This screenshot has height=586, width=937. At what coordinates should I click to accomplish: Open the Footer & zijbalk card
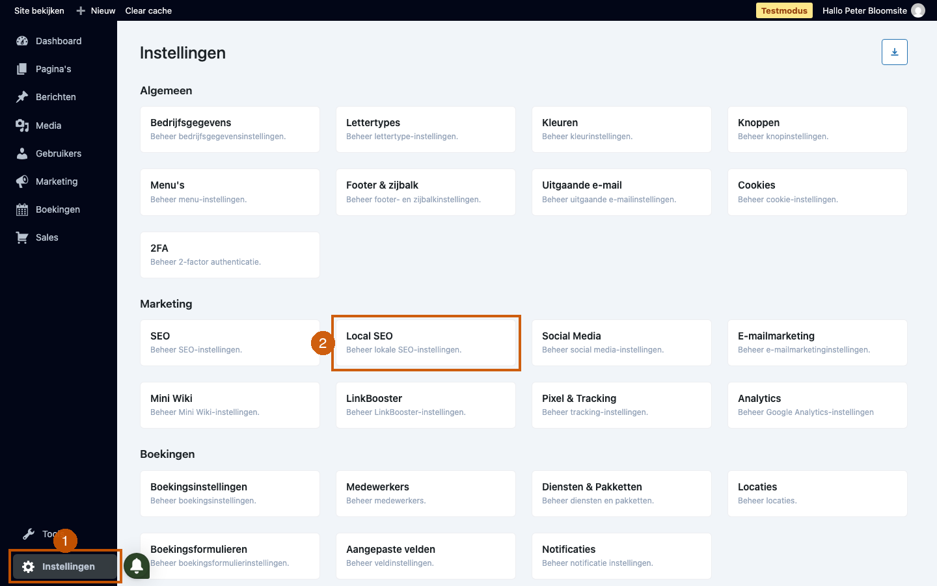pyautogui.click(x=426, y=192)
